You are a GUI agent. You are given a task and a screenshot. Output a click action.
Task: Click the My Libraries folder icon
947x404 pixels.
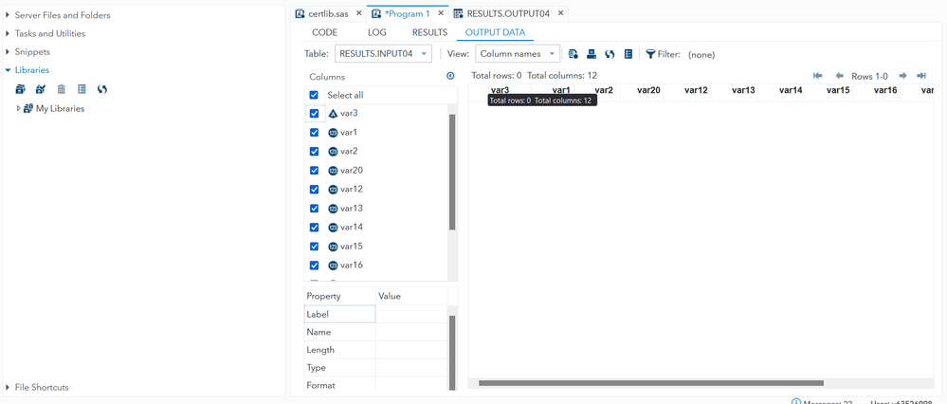click(27, 109)
